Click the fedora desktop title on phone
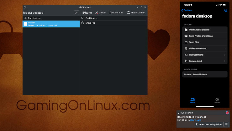 tap(197, 16)
